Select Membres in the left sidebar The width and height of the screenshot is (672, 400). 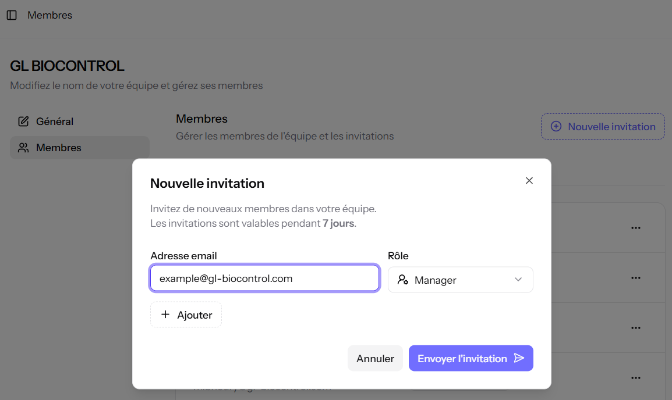point(58,148)
